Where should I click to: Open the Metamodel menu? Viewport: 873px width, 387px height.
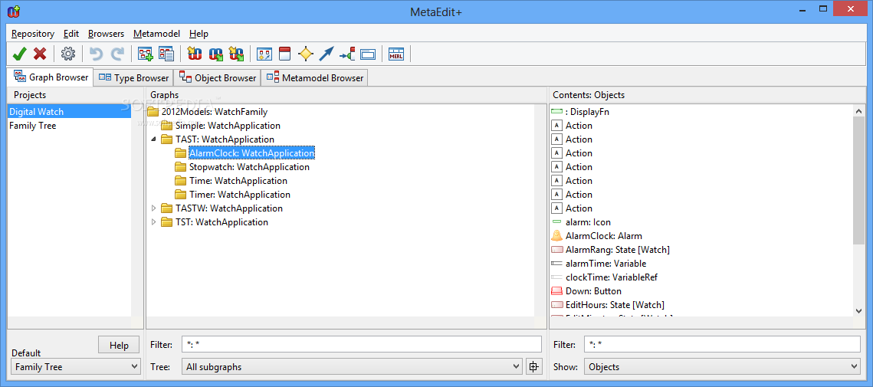157,34
